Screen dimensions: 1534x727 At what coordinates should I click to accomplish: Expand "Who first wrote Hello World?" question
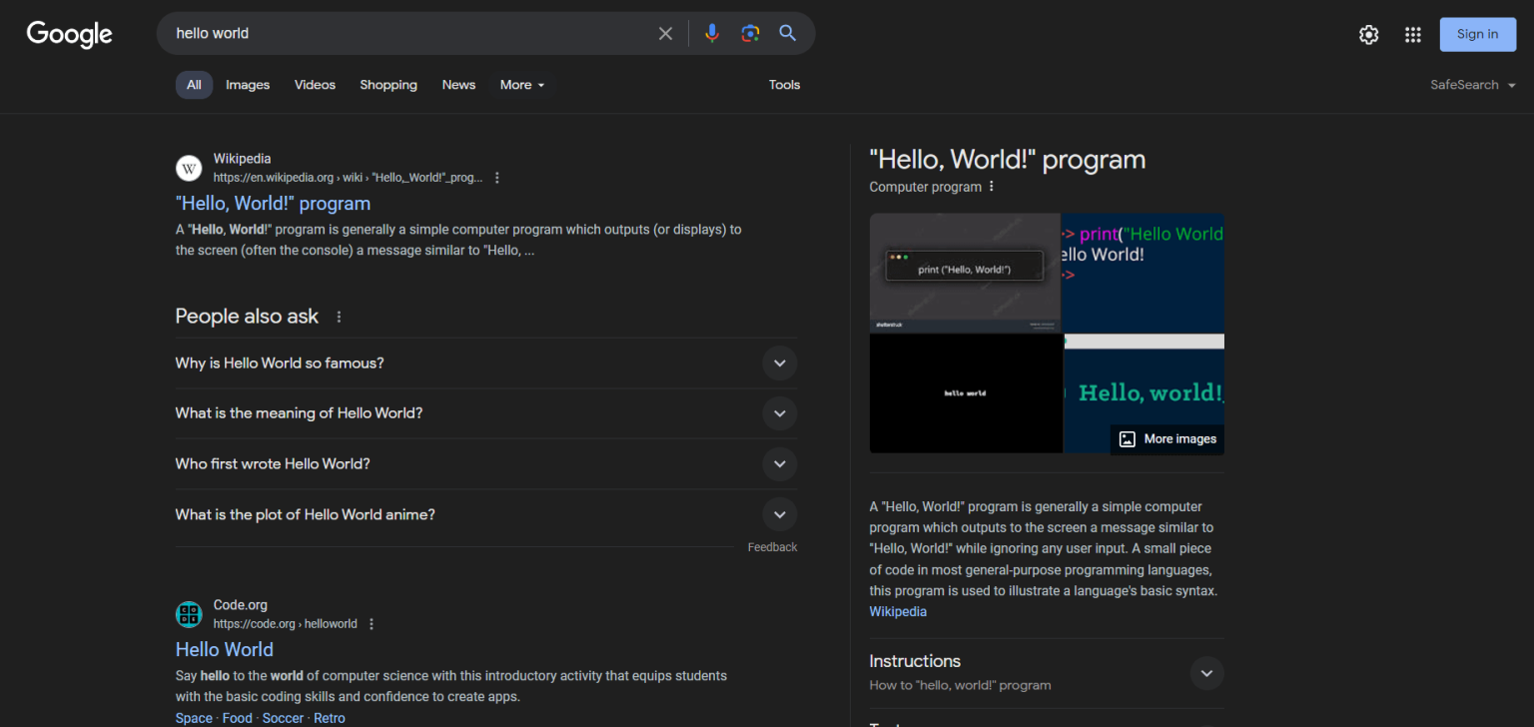[x=779, y=464]
